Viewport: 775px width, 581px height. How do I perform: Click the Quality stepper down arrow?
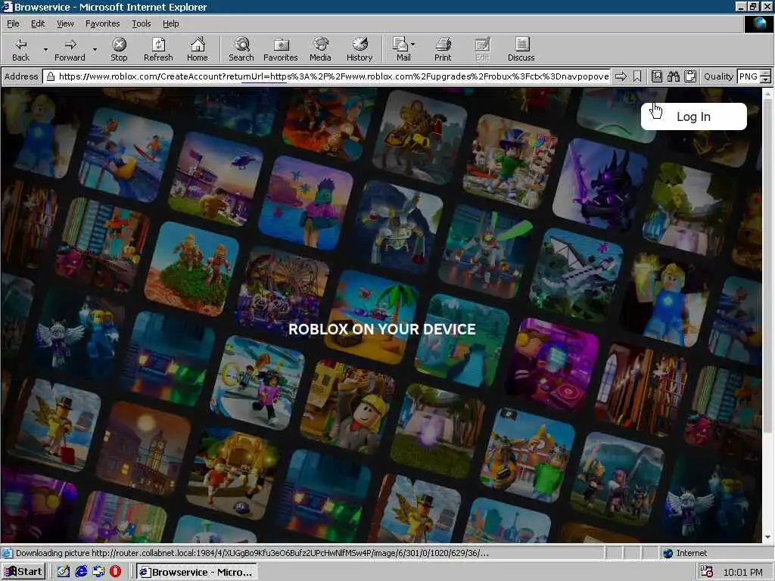pyautogui.click(x=766, y=80)
